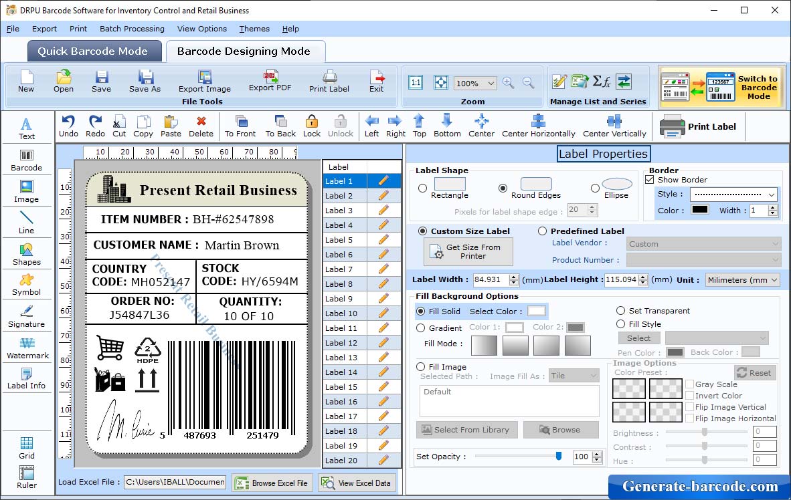
Task: Enable Set Transparent background
Action: pyautogui.click(x=620, y=310)
